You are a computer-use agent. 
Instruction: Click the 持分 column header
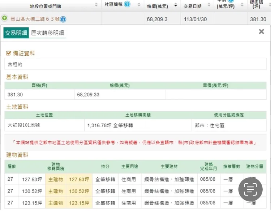click(x=105, y=167)
